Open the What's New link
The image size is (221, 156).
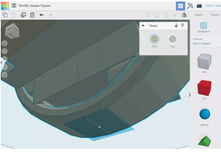(x=213, y=6)
